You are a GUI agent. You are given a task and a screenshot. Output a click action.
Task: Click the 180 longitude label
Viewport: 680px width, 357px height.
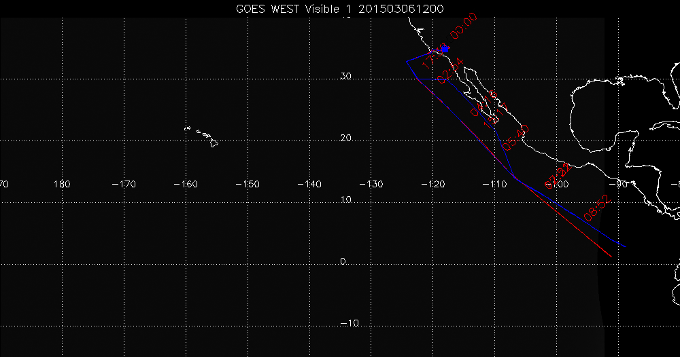pos(62,165)
